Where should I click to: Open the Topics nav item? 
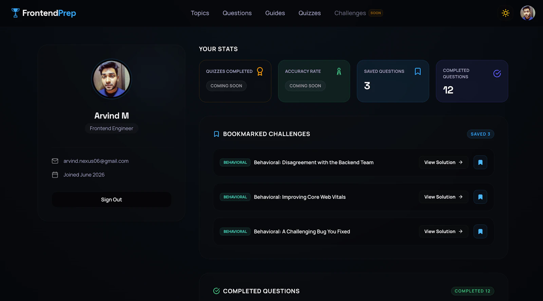200,13
